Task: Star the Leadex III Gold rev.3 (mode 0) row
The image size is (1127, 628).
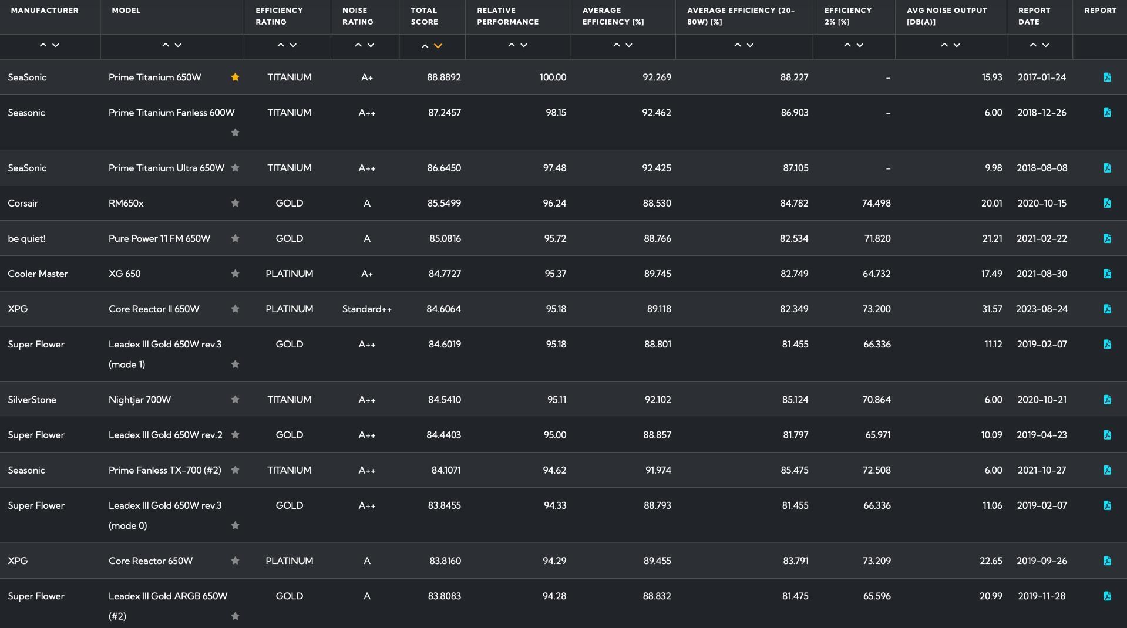Action: tap(235, 525)
